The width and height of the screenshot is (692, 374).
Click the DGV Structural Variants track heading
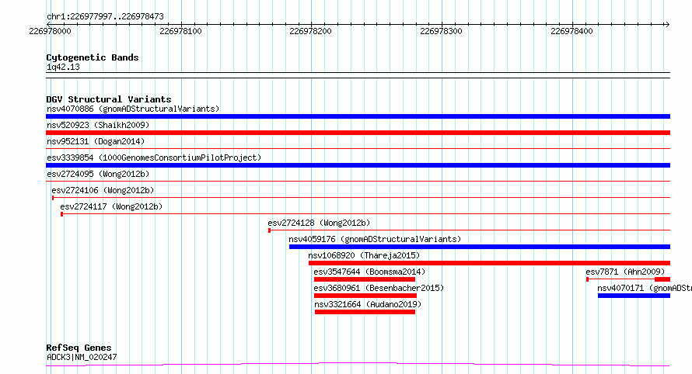click(109, 99)
